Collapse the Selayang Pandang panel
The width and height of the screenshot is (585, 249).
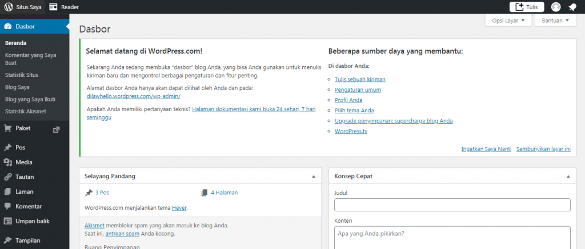point(313,177)
